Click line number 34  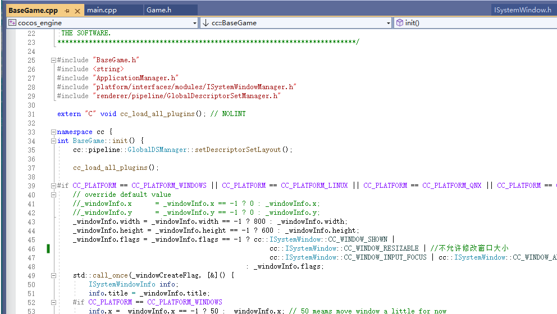pyautogui.click(x=31, y=141)
